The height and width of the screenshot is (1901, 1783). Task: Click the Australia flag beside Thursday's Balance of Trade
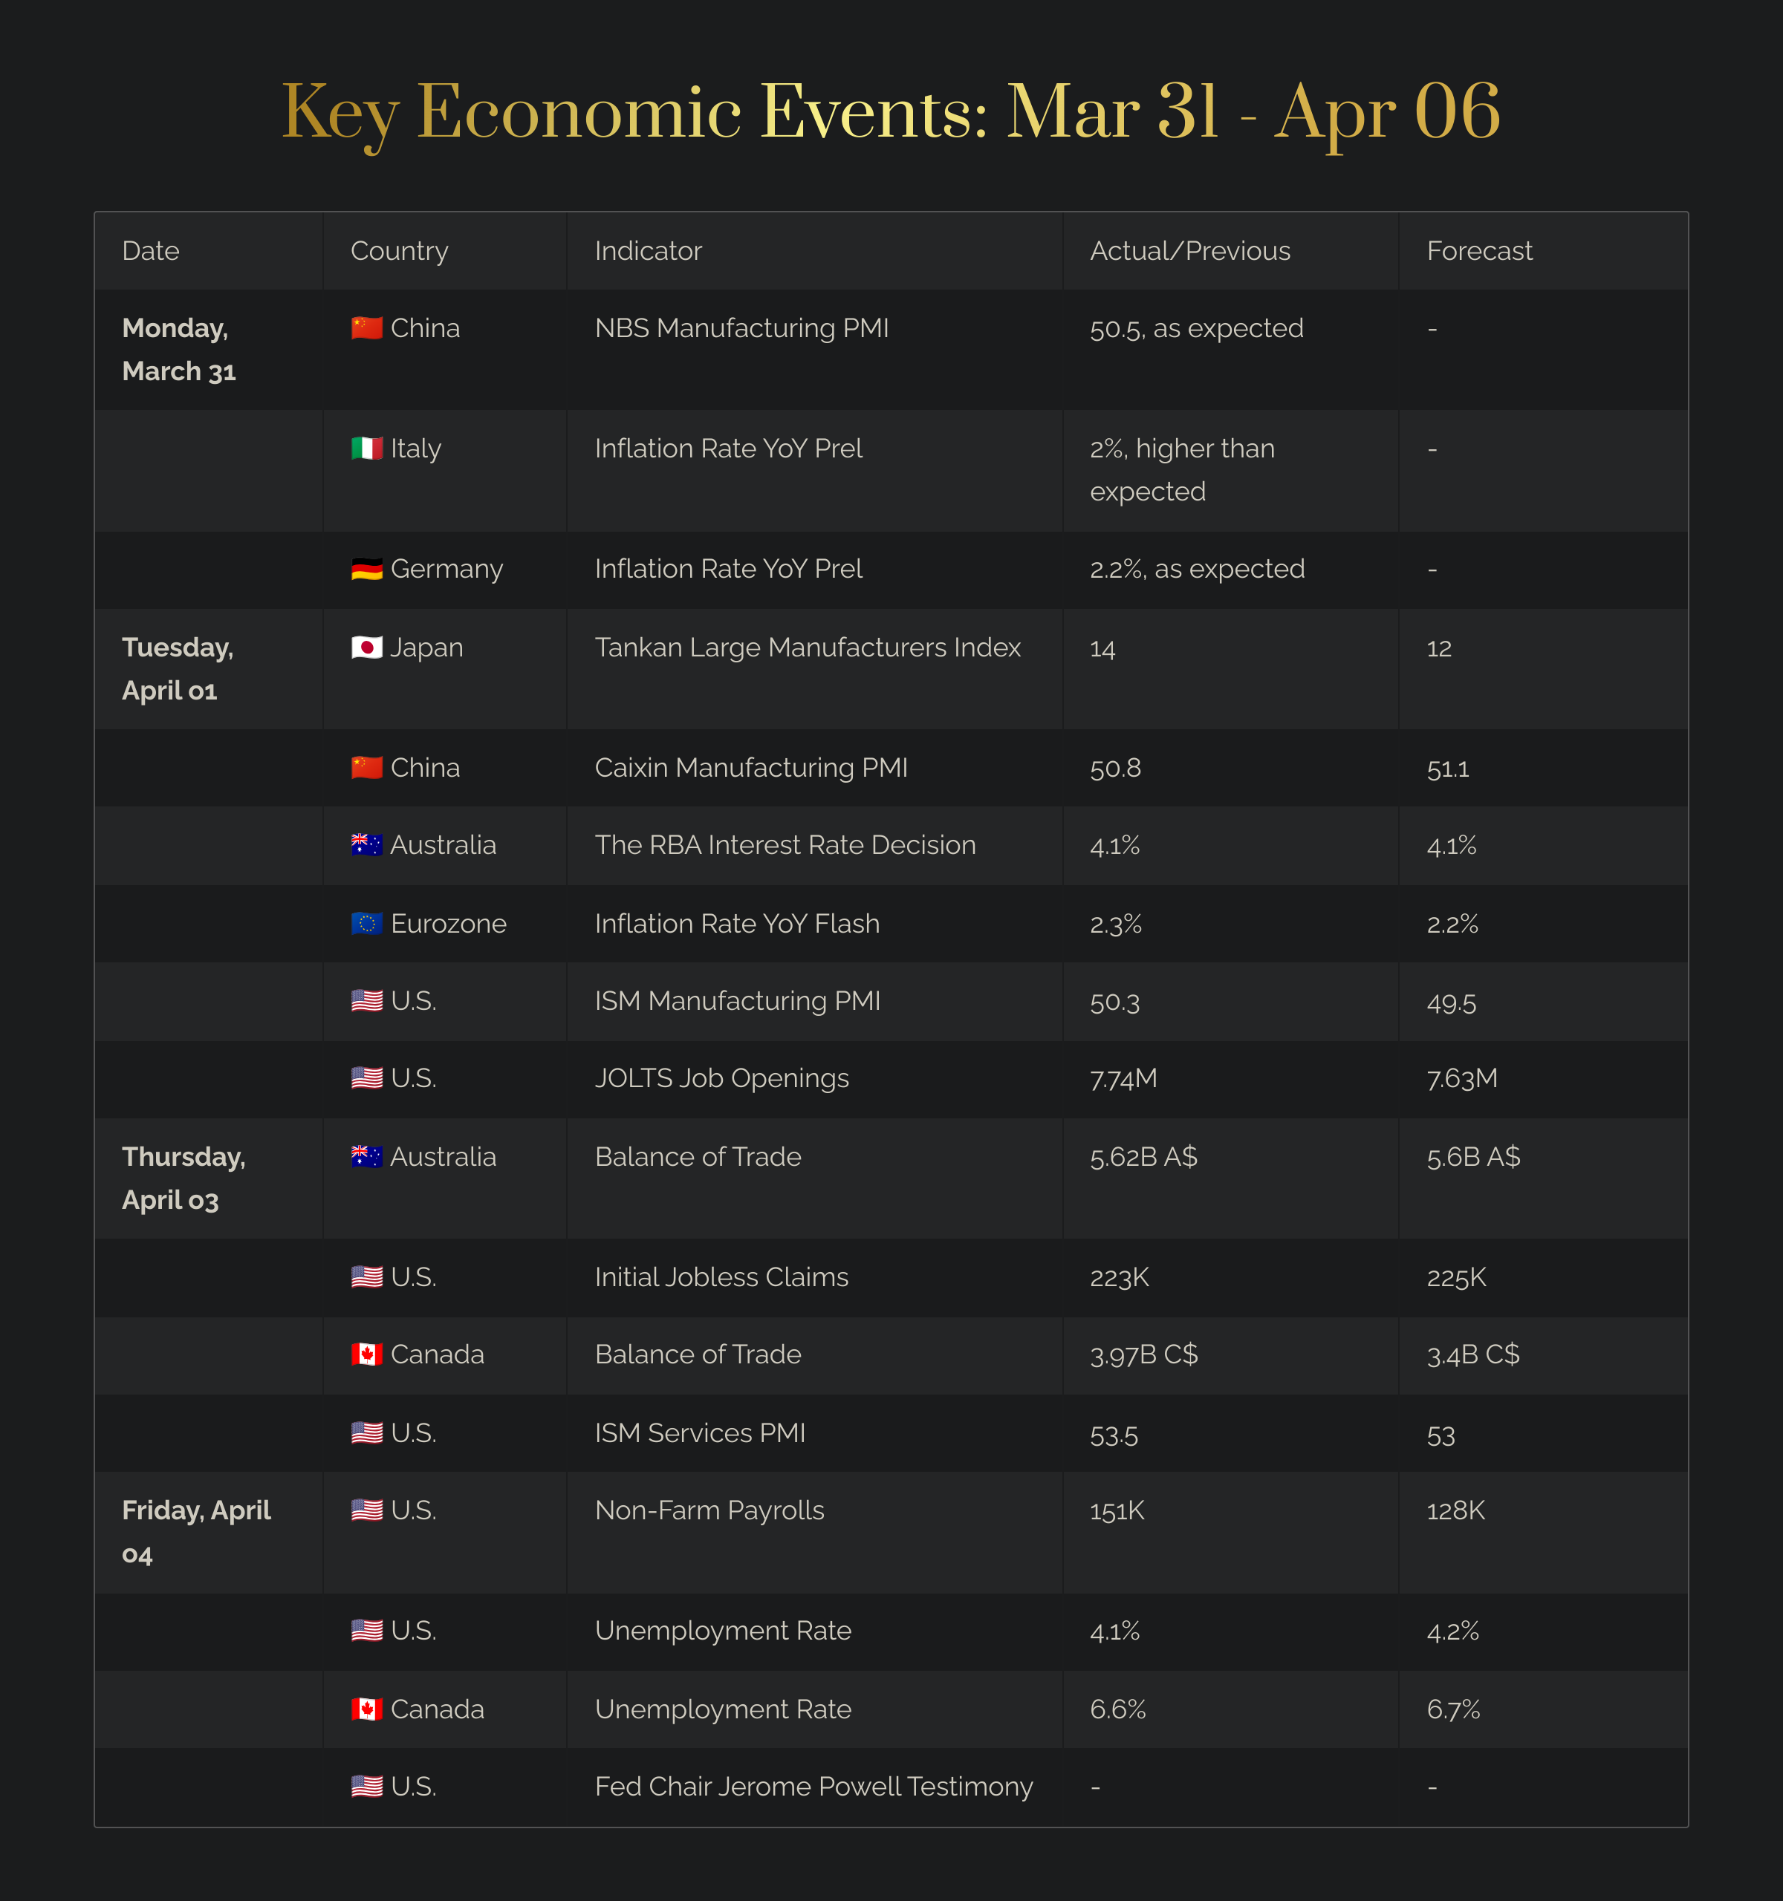pos(366,1157)
